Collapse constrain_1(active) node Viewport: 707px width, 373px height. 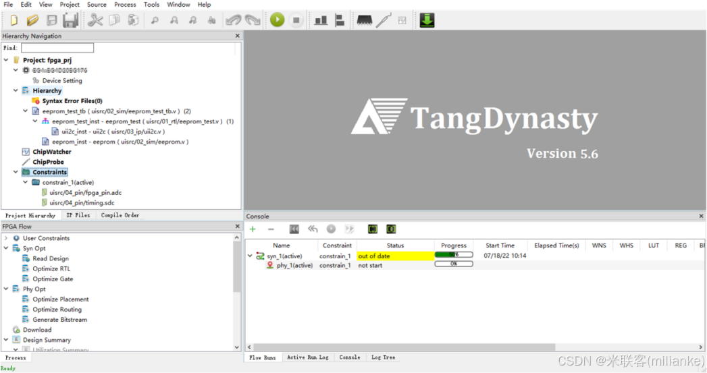click(x=25, y=182)
